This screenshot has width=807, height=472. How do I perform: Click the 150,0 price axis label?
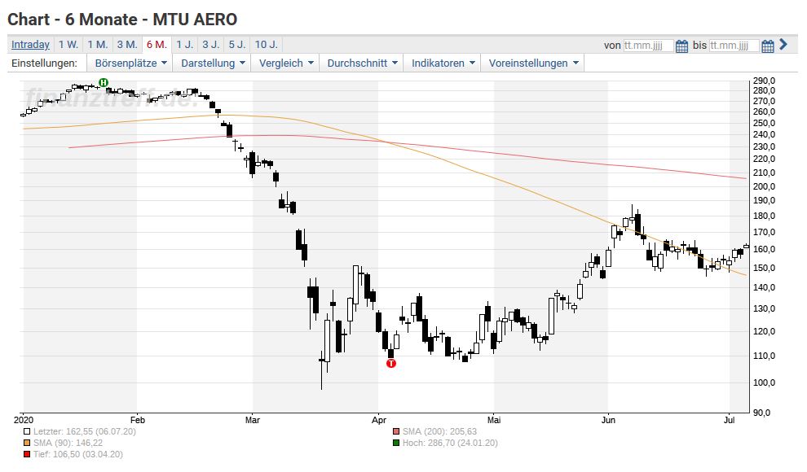pyautogui.click(x=765, y=268)
